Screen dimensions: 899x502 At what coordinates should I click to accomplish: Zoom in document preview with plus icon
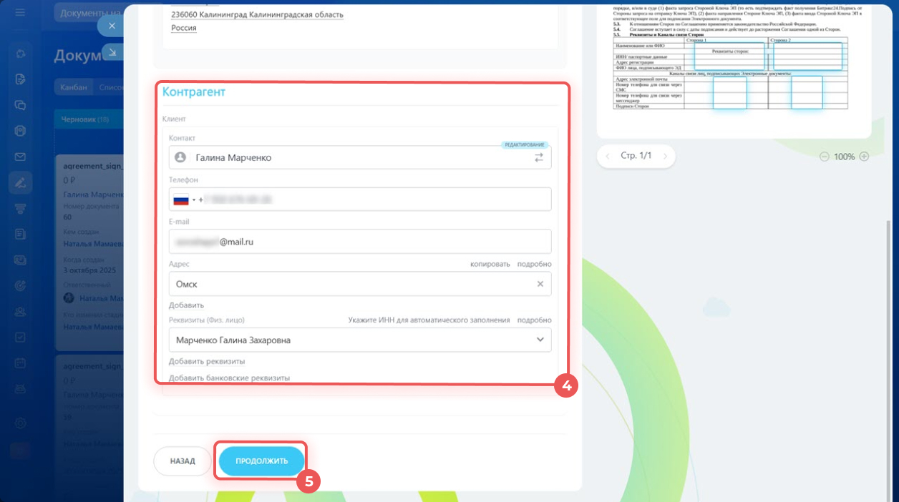pyautogui.click(x=864, y=157)
